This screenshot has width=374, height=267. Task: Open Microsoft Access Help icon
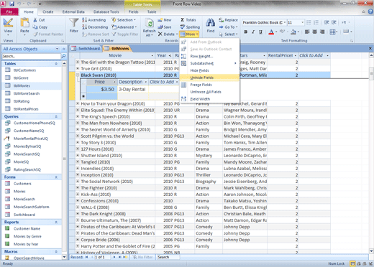(370, 11)
